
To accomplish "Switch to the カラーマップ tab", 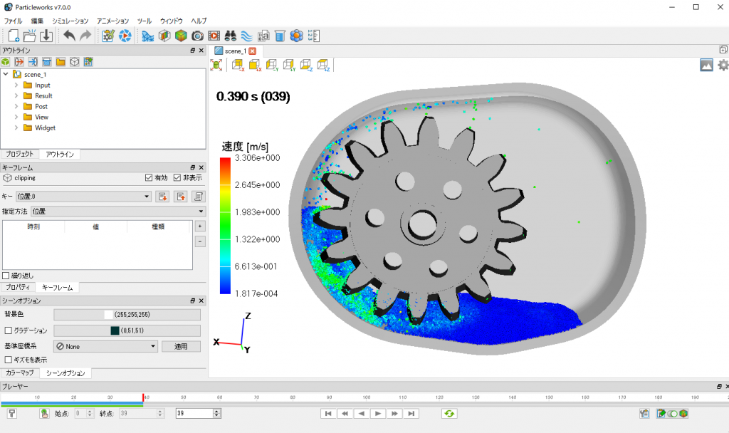I will (20, 373).
